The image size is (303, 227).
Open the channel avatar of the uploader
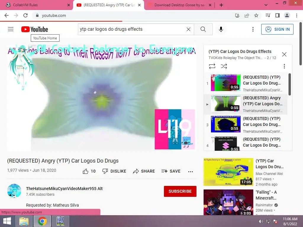click(x=14, y=191)
